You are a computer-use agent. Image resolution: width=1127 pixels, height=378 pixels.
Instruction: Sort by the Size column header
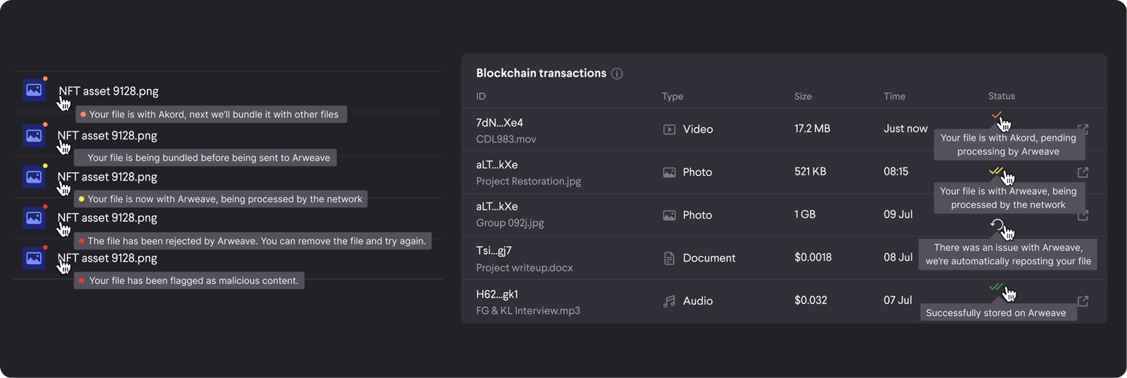click(x=803, y=96)
